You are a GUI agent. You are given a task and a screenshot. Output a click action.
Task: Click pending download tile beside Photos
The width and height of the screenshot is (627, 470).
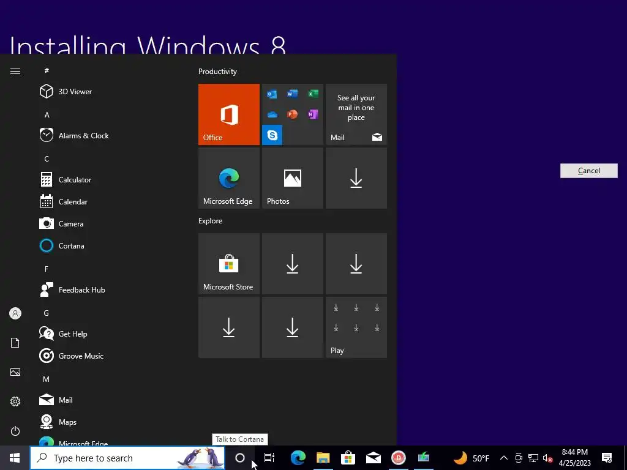pyautogui.click(x=356, y=178)
